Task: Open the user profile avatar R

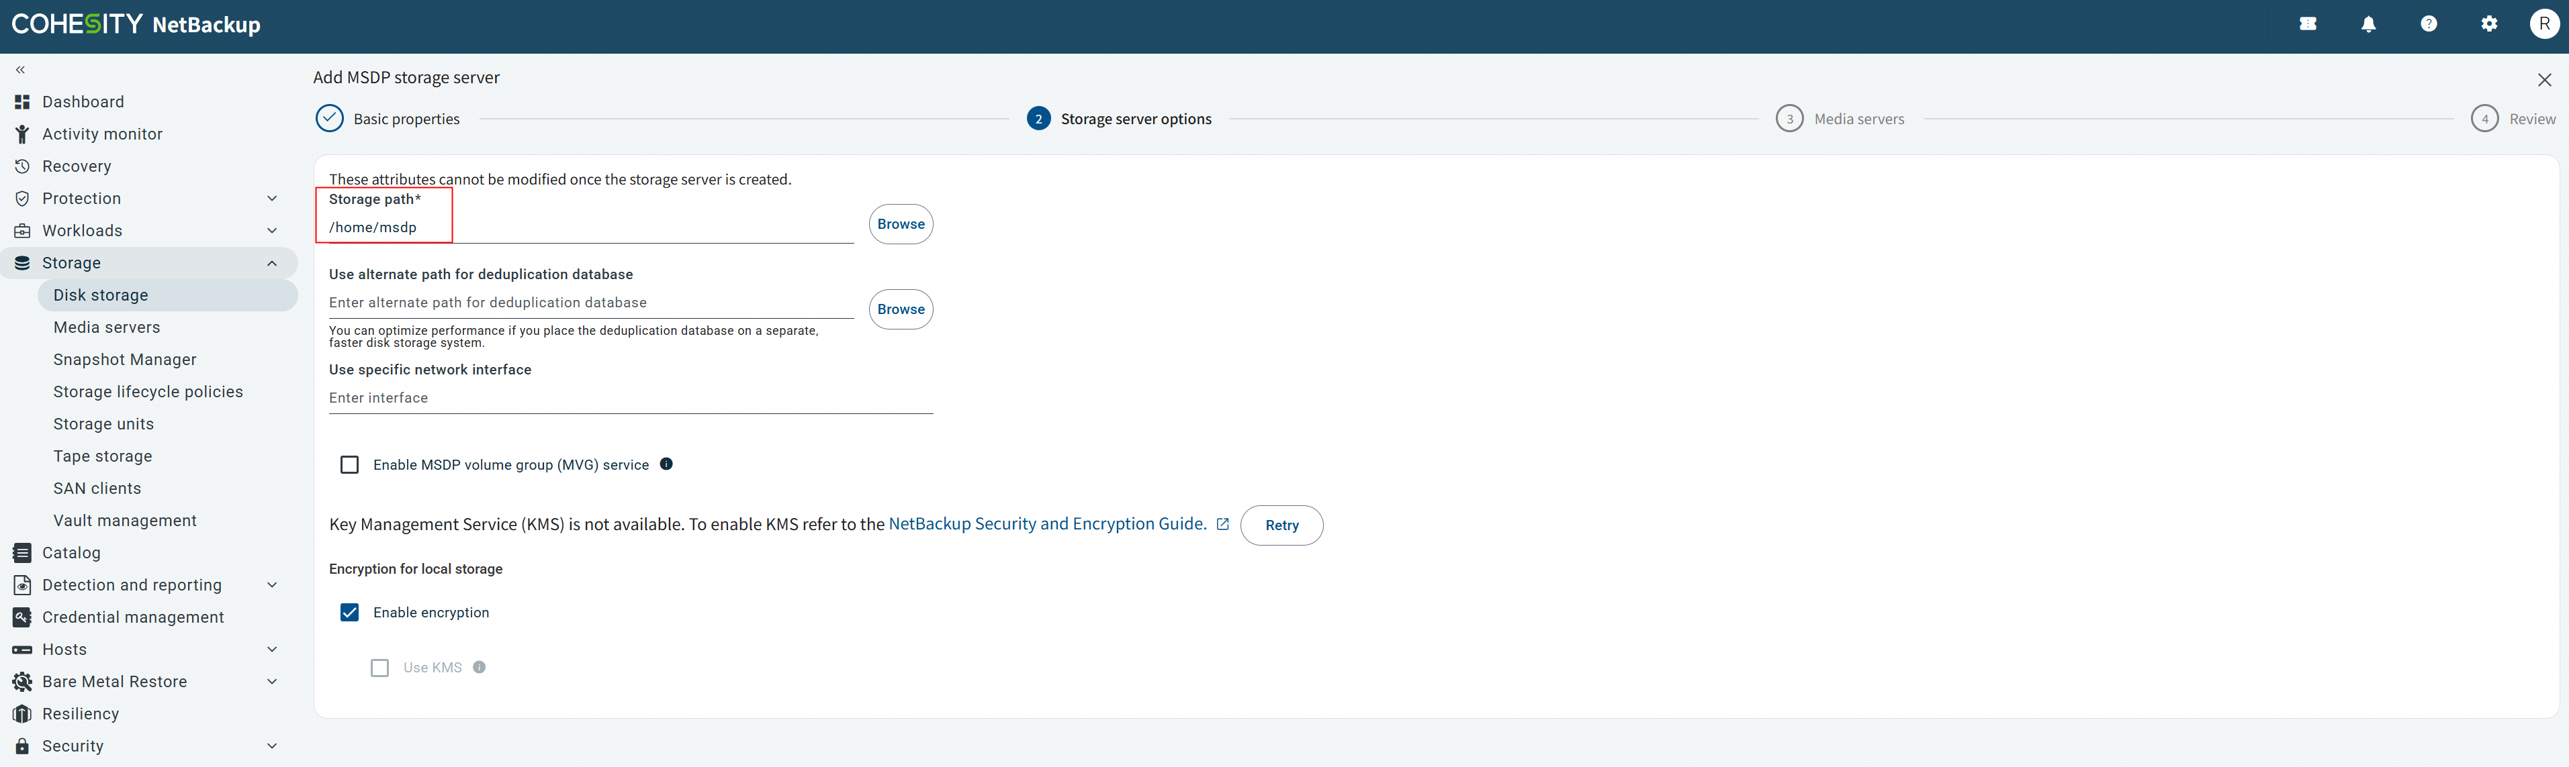Action: (2544, 24)
